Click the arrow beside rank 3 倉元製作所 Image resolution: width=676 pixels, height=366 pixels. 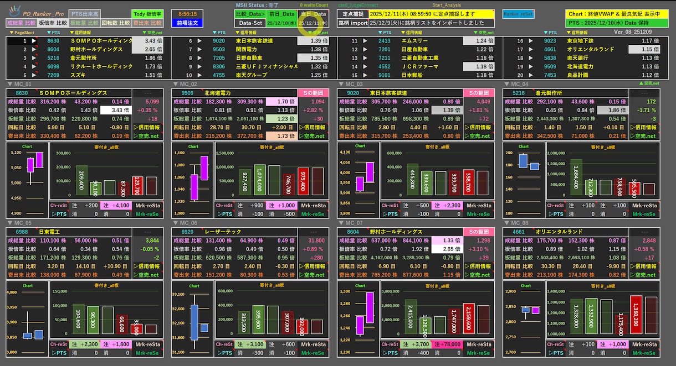[x=34, y=57]
